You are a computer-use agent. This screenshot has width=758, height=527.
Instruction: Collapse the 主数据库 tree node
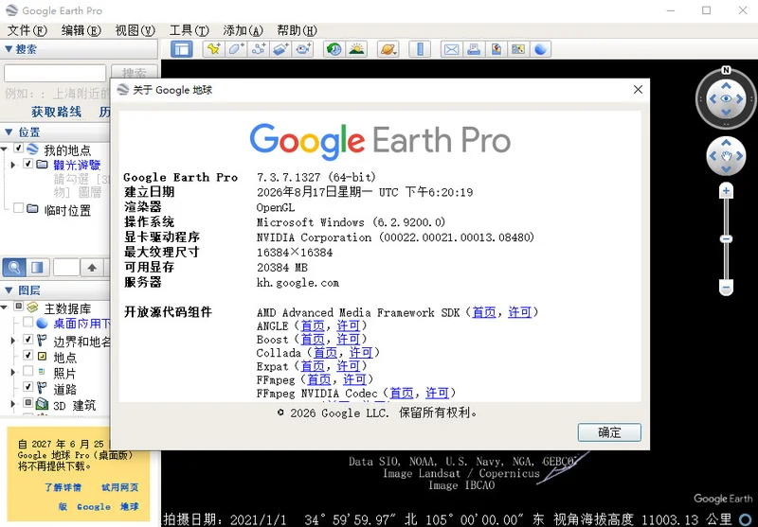[x=5, y=307]
